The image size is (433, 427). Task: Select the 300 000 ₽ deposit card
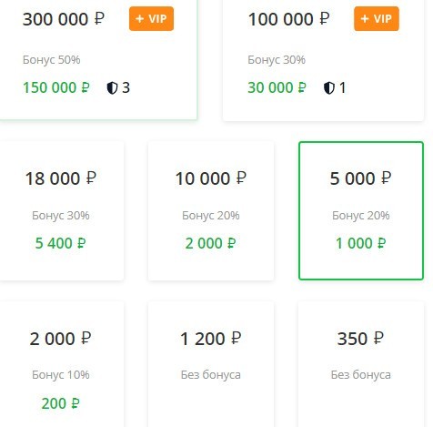tap(98, 60)
